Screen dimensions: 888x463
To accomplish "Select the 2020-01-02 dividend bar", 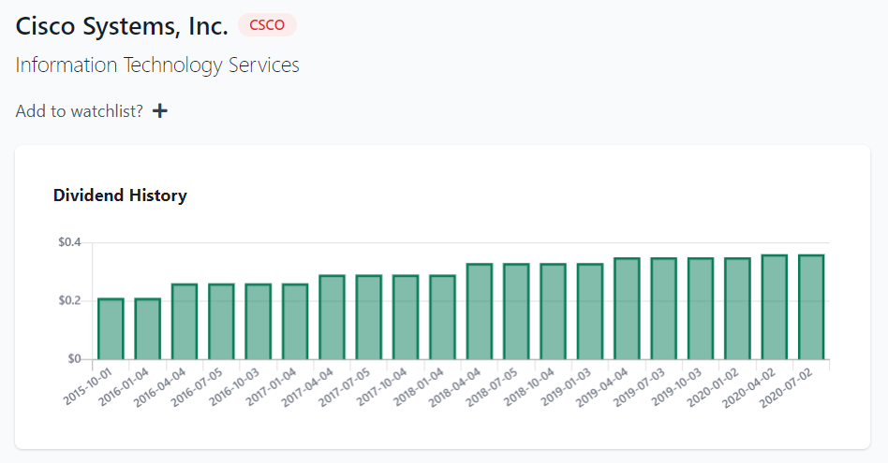I will (737, 309).
